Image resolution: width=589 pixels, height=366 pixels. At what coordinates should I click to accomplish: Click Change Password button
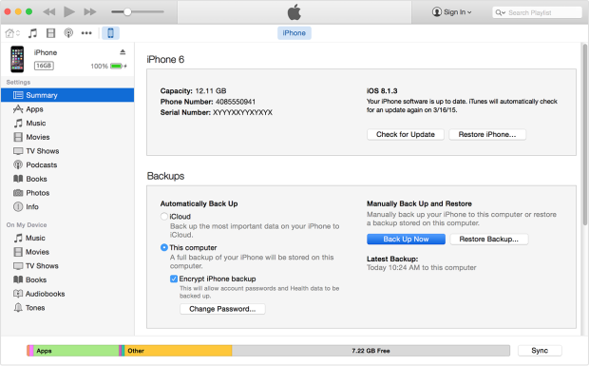222,309
